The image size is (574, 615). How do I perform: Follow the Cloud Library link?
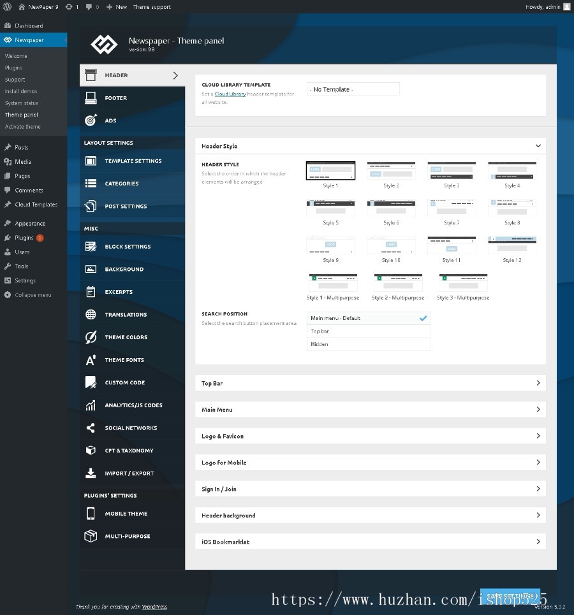(230, 94)
